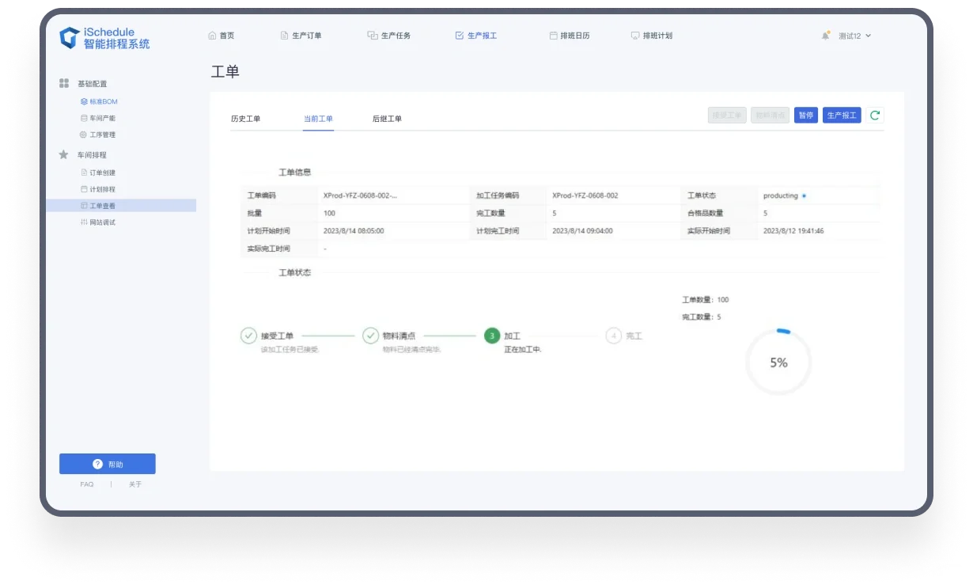Select the 生产任务 icon in top nav

(x=371, y=35)
